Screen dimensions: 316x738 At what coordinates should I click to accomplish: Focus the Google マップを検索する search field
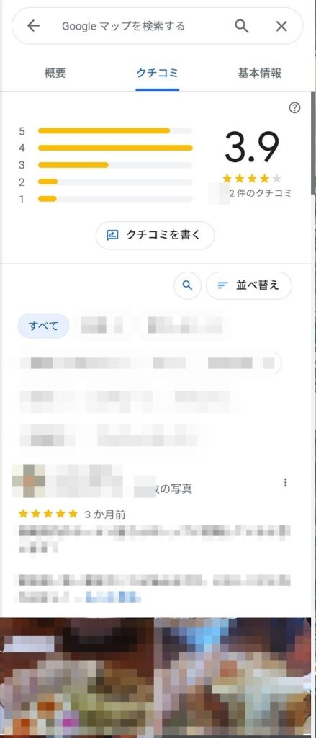click(141, 26)
